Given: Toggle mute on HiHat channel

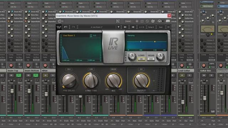Looking at the screenshot, I should (45, 75).
